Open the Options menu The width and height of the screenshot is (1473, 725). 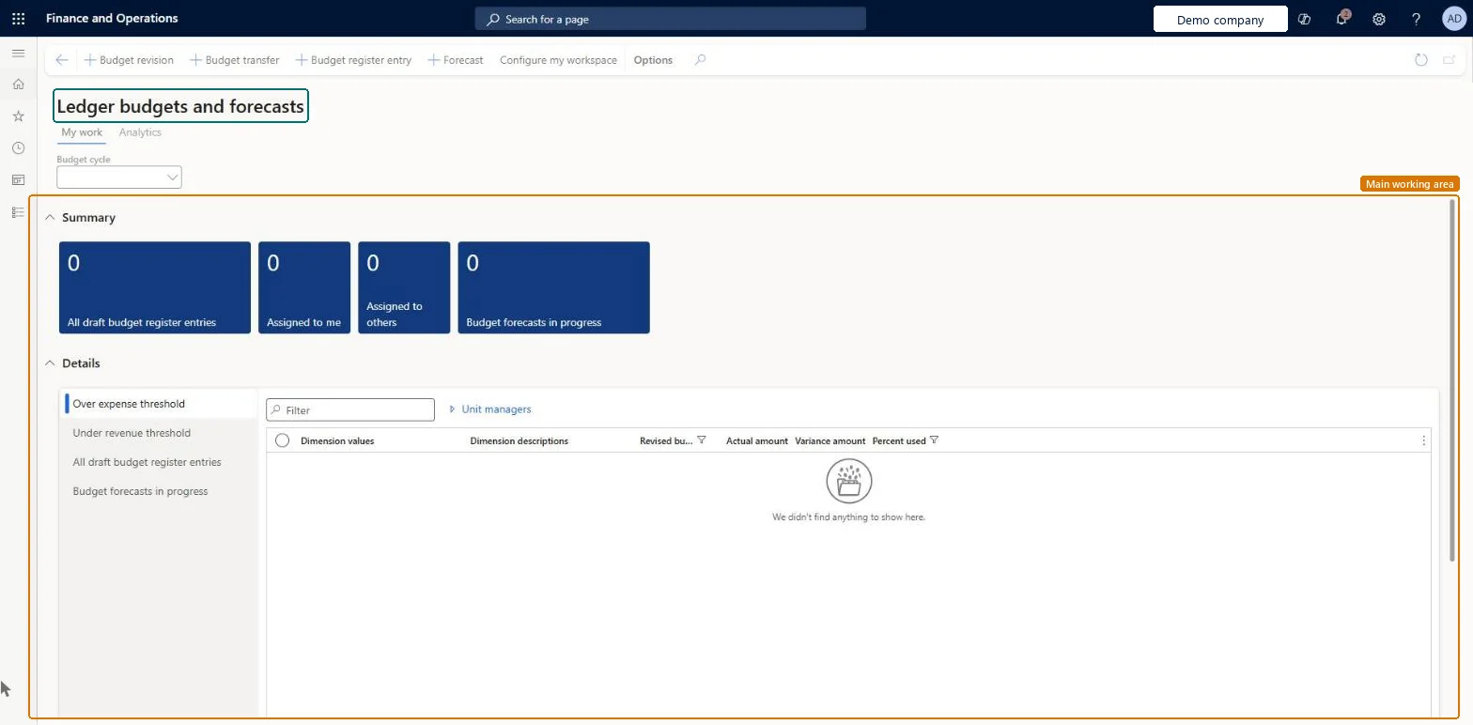pos(653,60)
